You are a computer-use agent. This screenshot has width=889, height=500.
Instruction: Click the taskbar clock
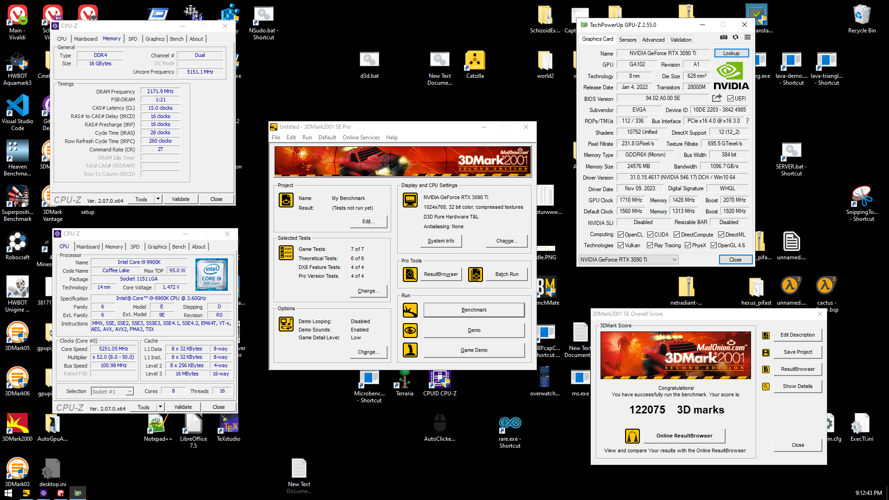869,493
